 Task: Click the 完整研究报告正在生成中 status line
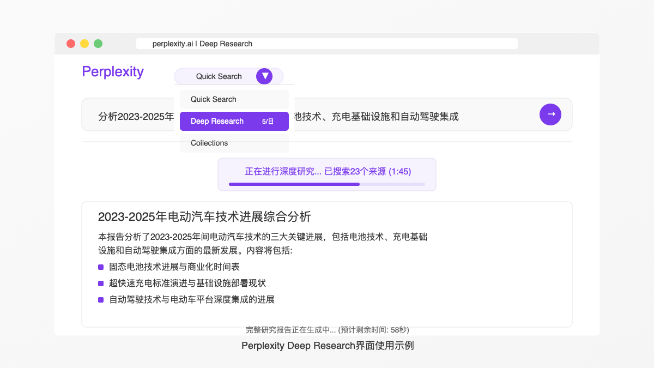pos(327,330)
